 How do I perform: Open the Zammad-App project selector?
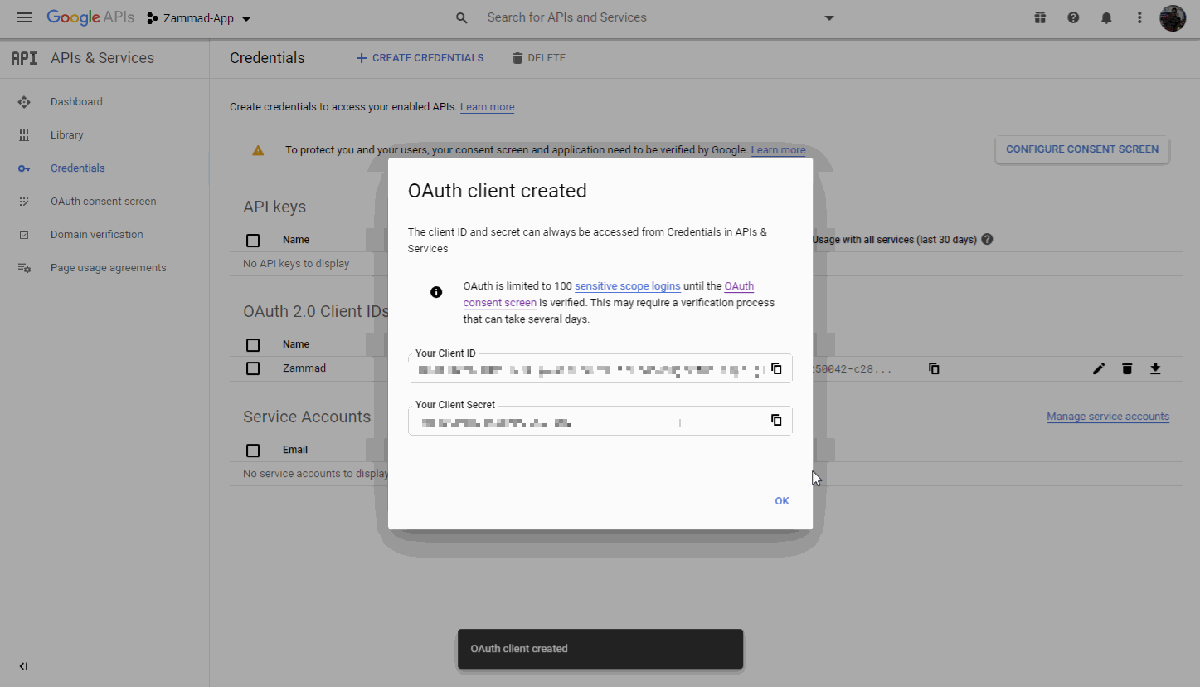click(199, 18)
